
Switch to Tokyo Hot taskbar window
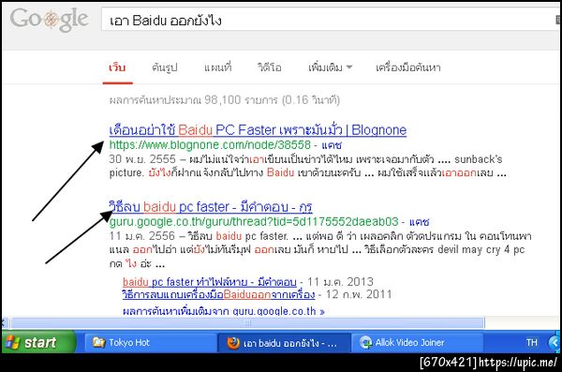pyautogui.click(x=150, y=343)
